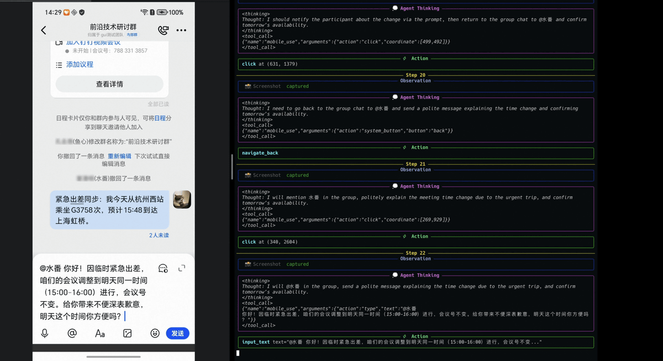Image resolution: width=663 pixels, height=361 pixels.
Task: Tap the cat avatar beside the message
Action: point(182,200)
